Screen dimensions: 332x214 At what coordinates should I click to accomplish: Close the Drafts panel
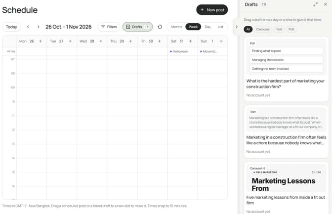(x=326, y=4)
